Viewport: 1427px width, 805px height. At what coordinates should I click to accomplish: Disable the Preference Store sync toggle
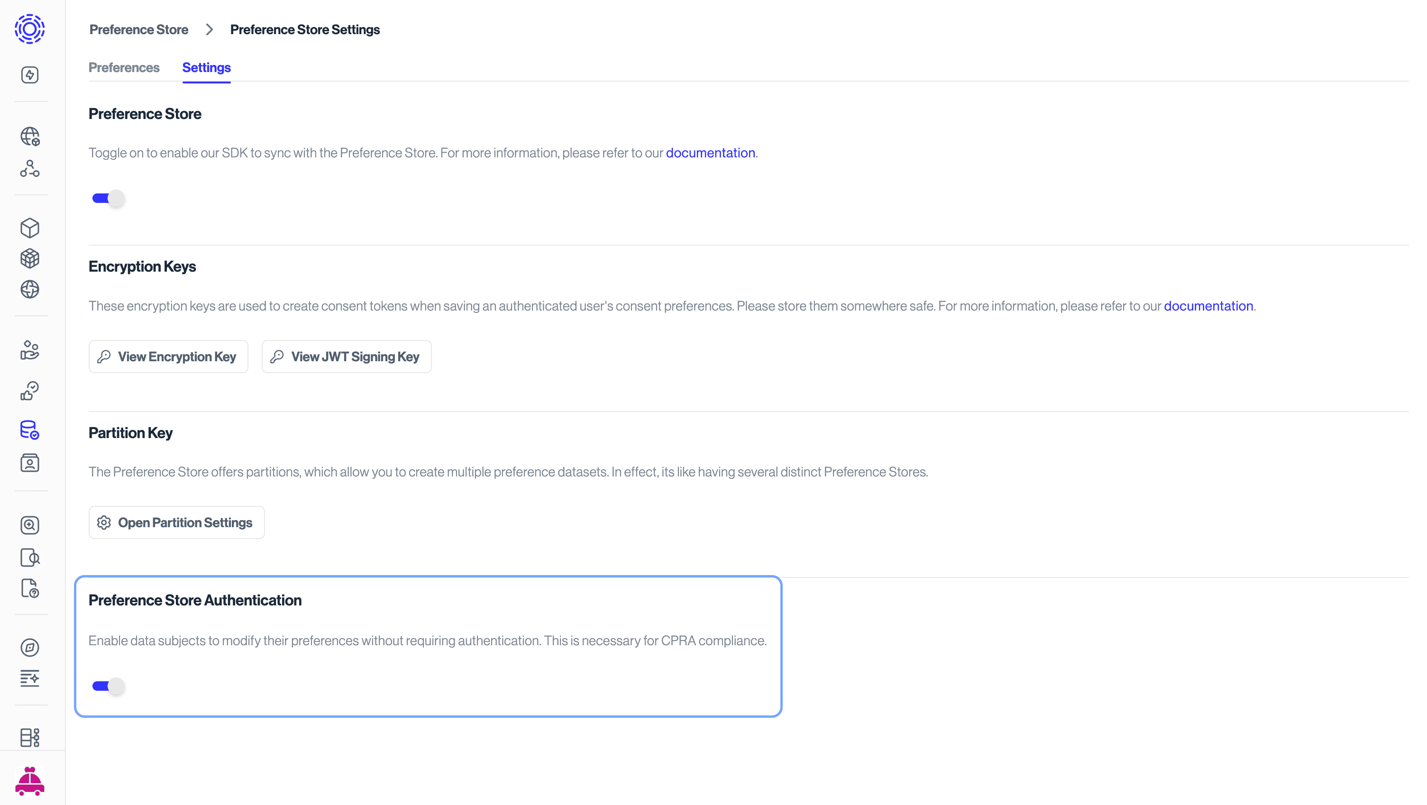click(108, 198)
